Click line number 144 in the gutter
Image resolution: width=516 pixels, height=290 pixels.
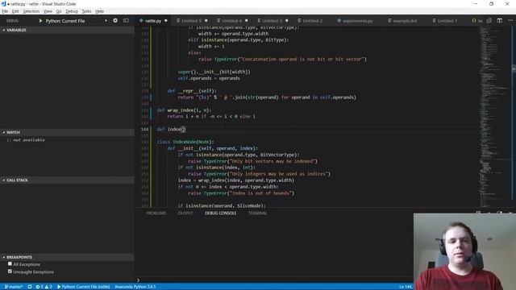(x=144, y=129)
